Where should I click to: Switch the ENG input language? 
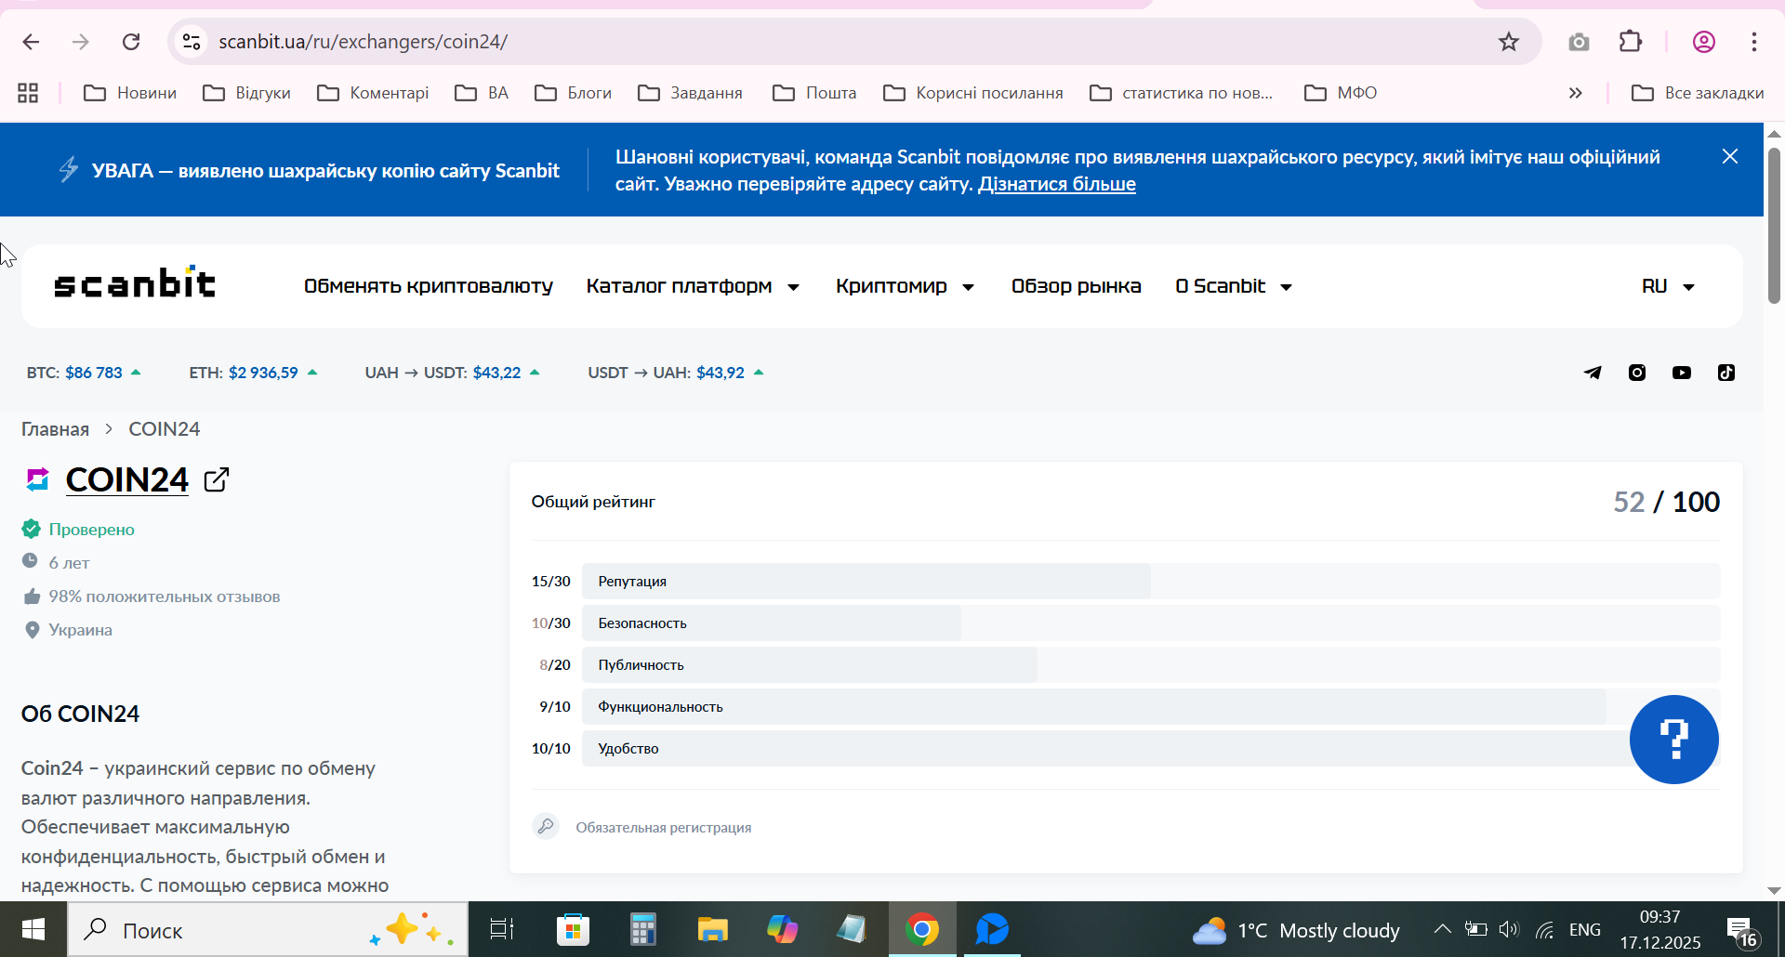(x=1585, y=929)
